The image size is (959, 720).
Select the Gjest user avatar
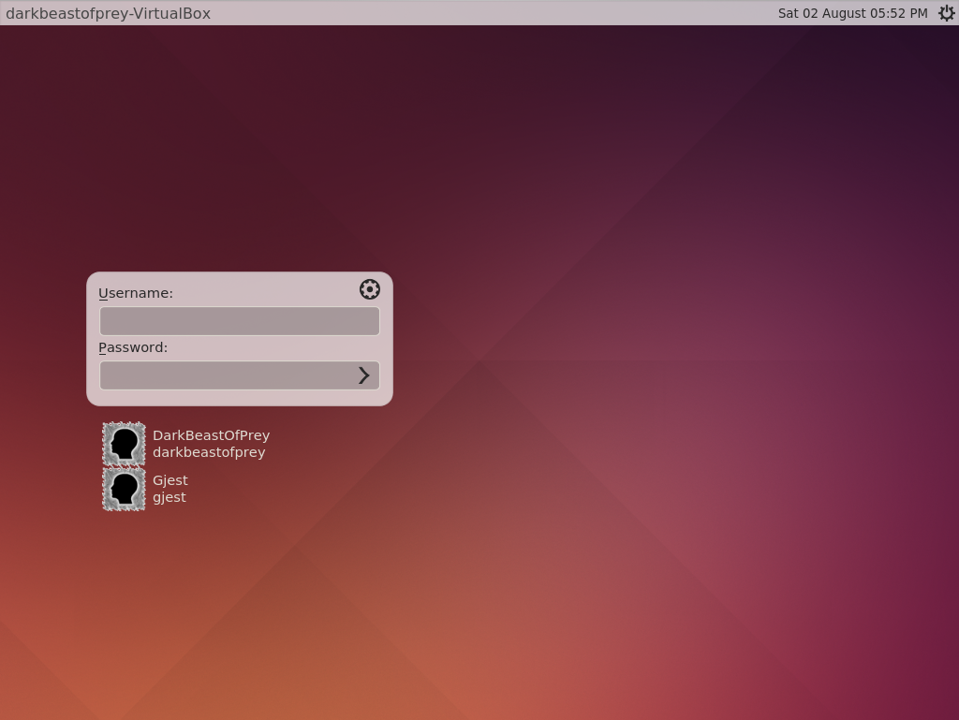coord(124,489)
